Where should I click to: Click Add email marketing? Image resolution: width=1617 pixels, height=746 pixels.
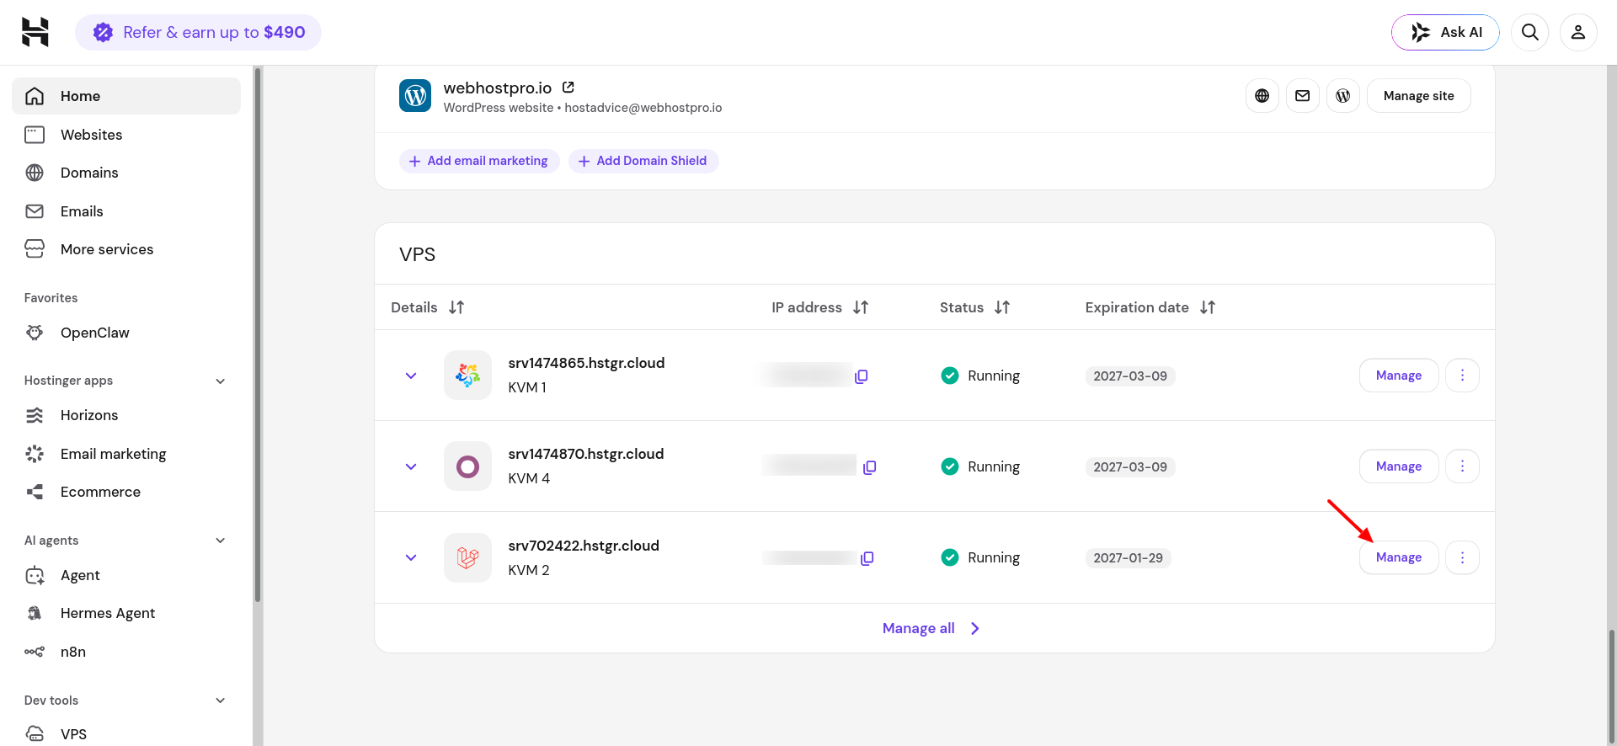click(479, 161)
